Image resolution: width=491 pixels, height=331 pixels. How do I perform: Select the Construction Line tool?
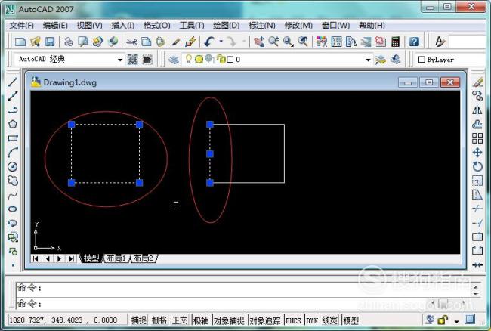tap(13, 96)
